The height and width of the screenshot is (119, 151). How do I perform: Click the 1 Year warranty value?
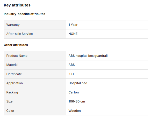pyautogui.click(x=73, y=25)
